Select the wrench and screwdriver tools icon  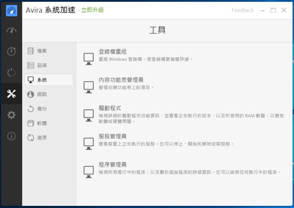[x=11, y=93]
